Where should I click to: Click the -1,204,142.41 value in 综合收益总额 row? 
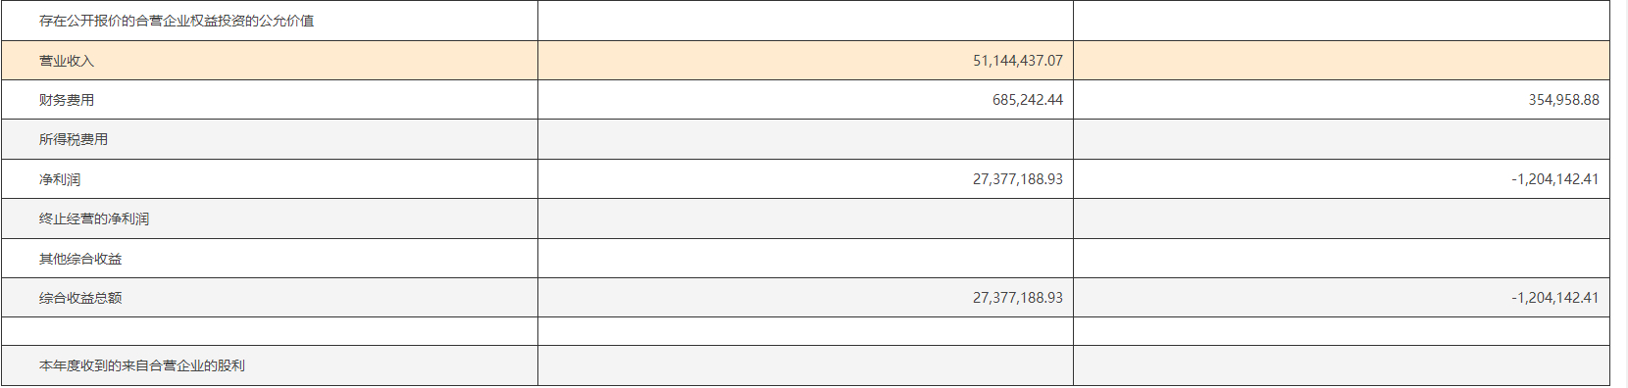click(1555, 298)
